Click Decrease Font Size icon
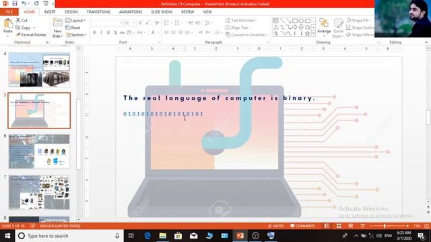The height and width of the screenshot is (242, 431). tap(147, 23)
